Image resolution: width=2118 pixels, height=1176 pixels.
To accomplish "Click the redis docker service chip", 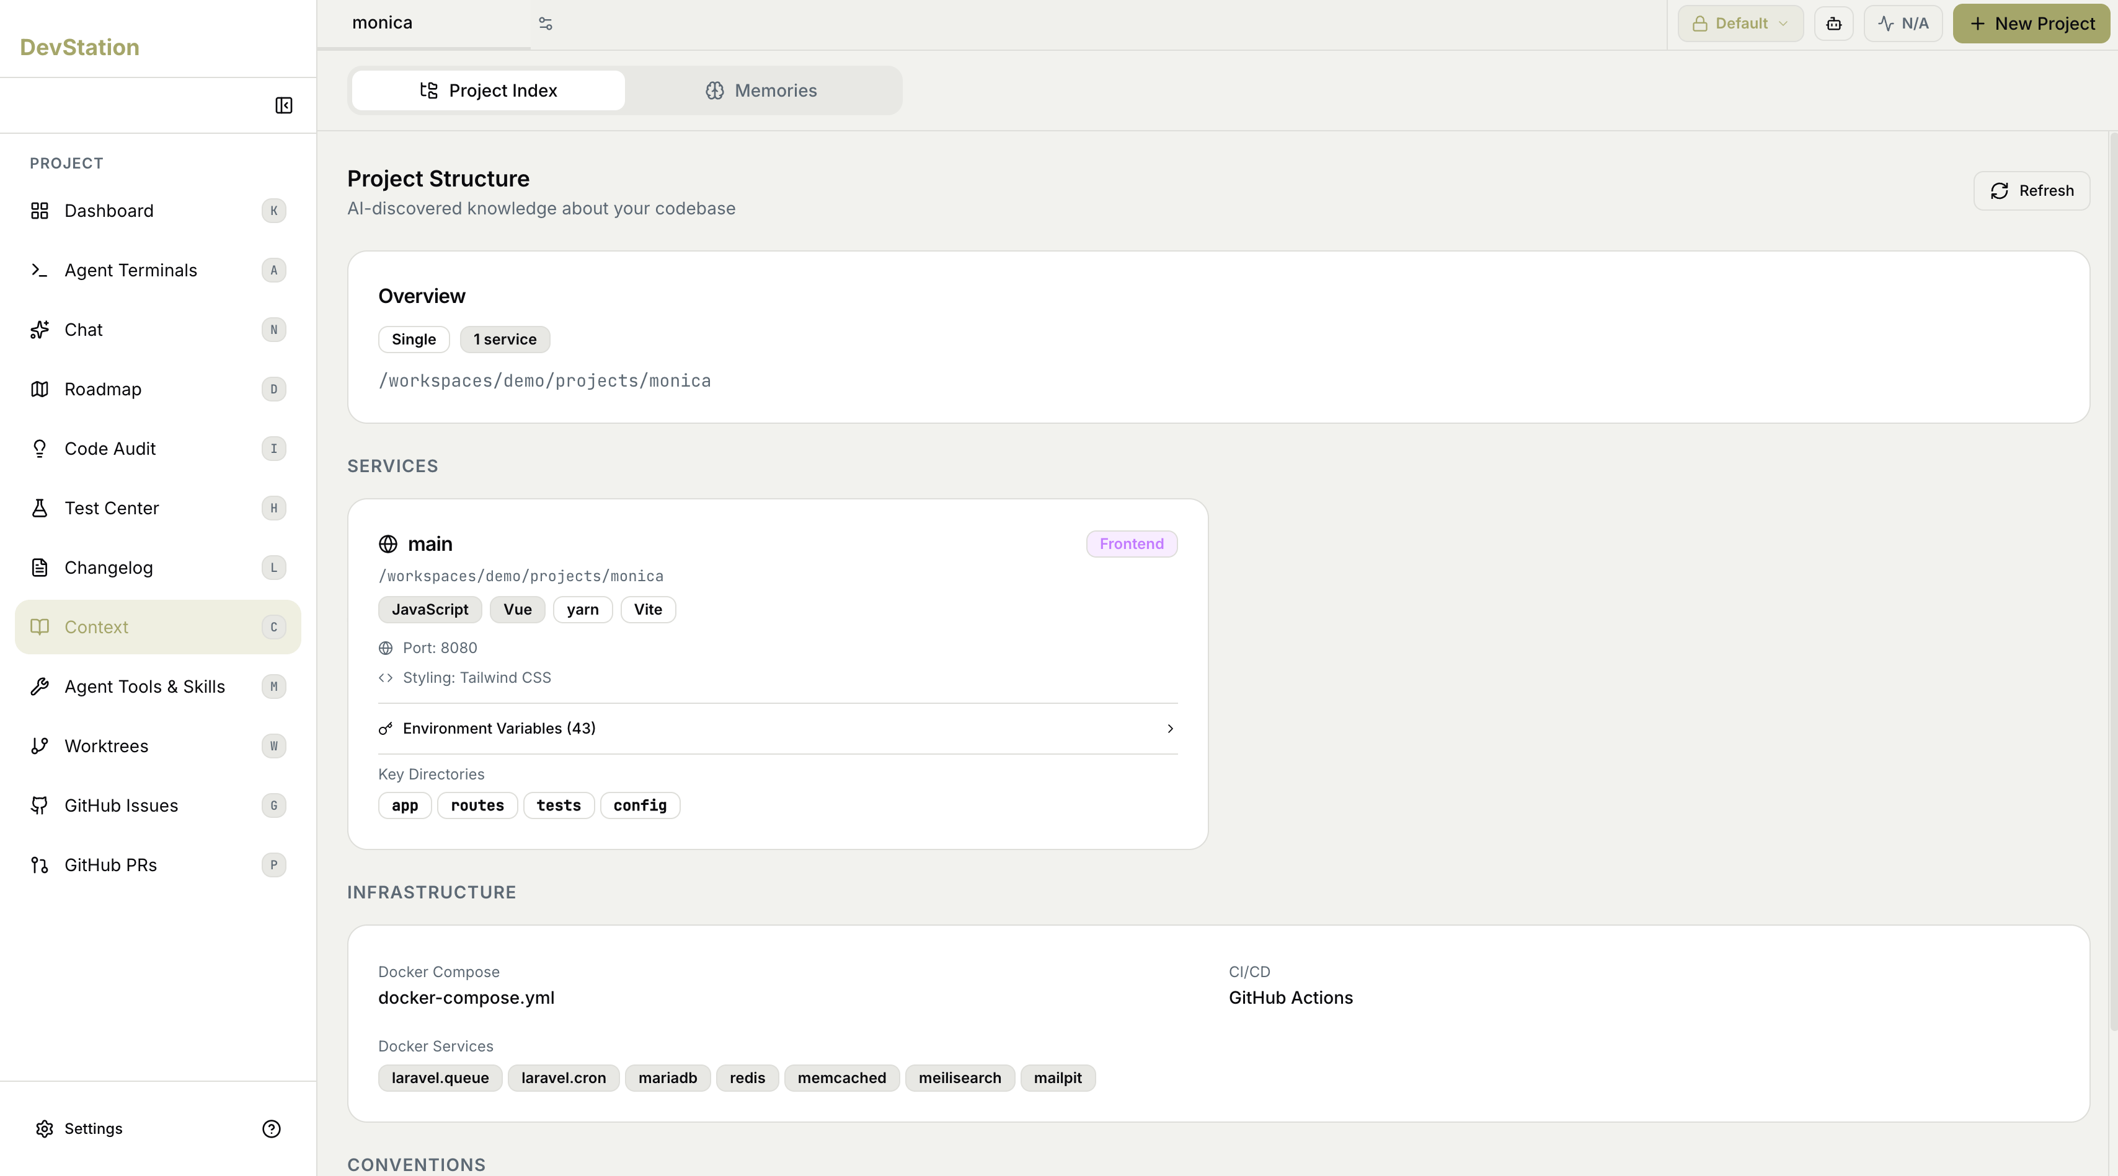I will (x=747, y=1078).
